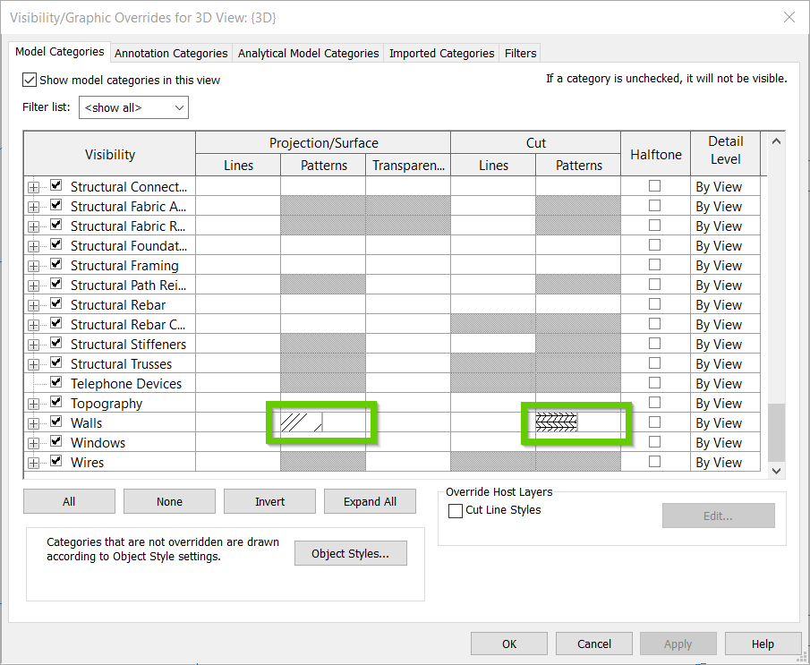Expand the Windows category

pos(33,443)
